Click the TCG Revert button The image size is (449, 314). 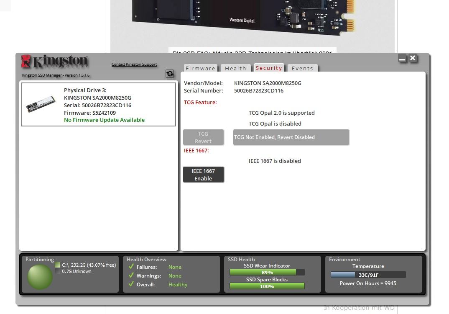pyautogui.click(x=203, y=137)
